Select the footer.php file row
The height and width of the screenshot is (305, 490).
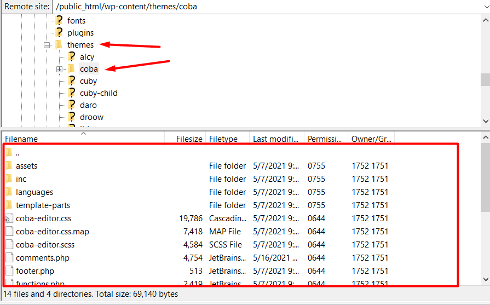click(35, 271)
